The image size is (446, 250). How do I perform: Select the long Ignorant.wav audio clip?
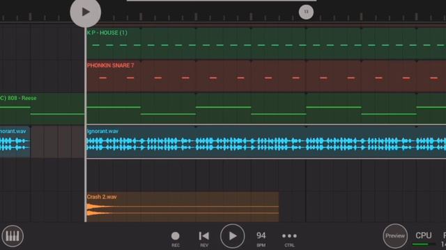(x=266, y=142)
